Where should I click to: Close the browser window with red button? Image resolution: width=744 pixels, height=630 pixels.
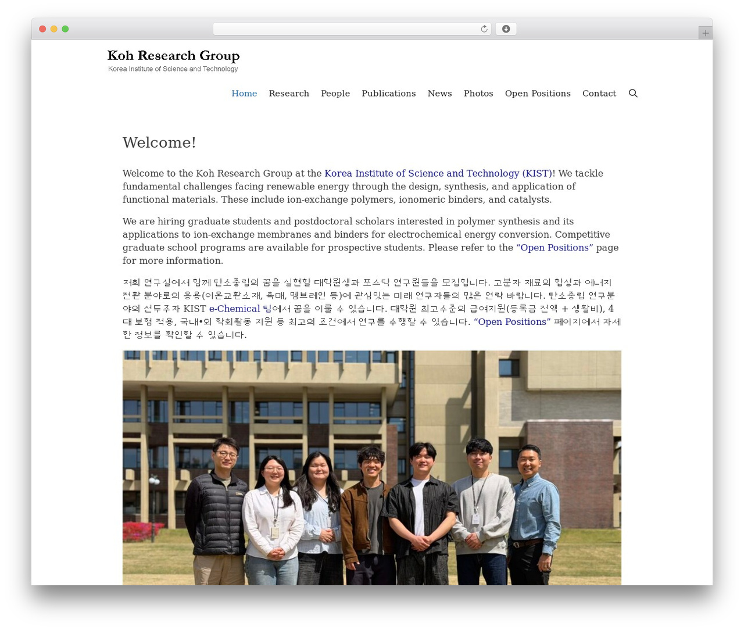[42, 29]
